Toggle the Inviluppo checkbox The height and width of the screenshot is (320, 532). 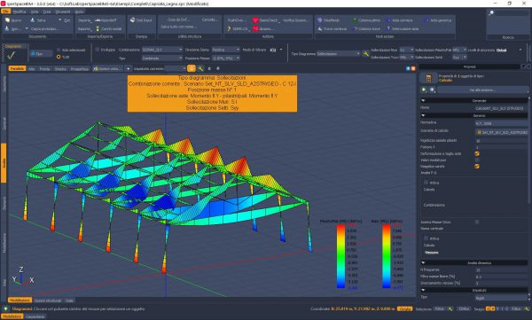(98, 50)
